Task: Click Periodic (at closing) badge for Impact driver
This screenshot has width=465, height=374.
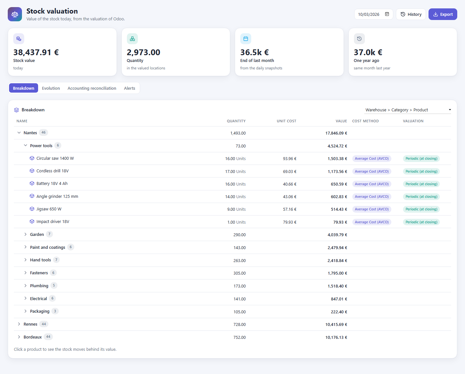Action: [x=421, y=222]
